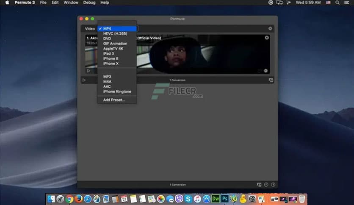354x205 pixels.
Task: Open Calendar from the Dock
Action: [x=124, y=199]
